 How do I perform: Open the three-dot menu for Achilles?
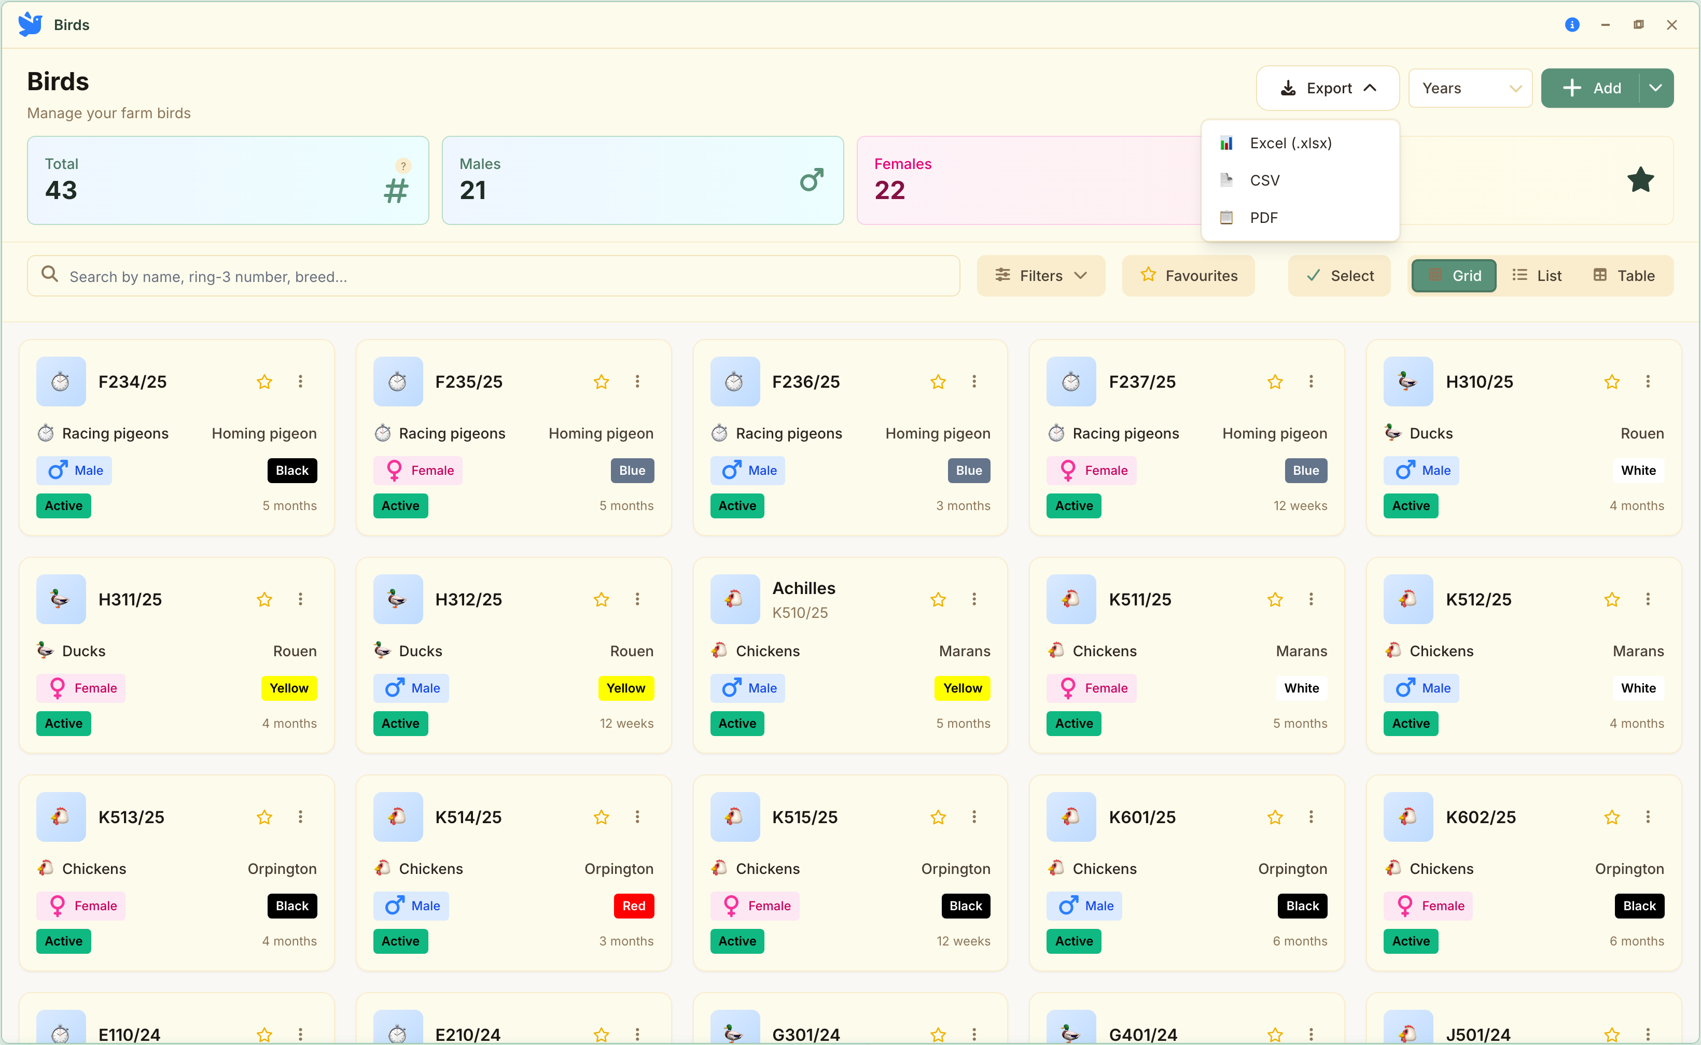click(974, 599)
